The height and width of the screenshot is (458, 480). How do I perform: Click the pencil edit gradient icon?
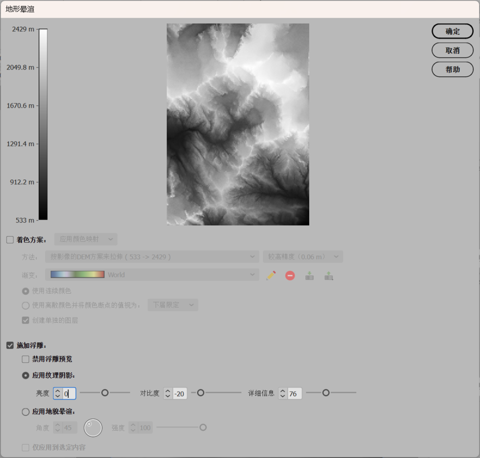271,275
